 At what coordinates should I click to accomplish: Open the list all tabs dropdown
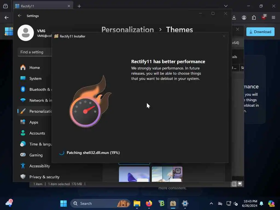coord(226,6)
